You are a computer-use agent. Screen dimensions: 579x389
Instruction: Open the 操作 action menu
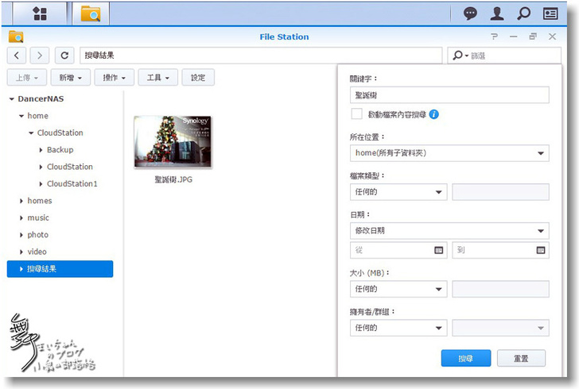(113, 78)
